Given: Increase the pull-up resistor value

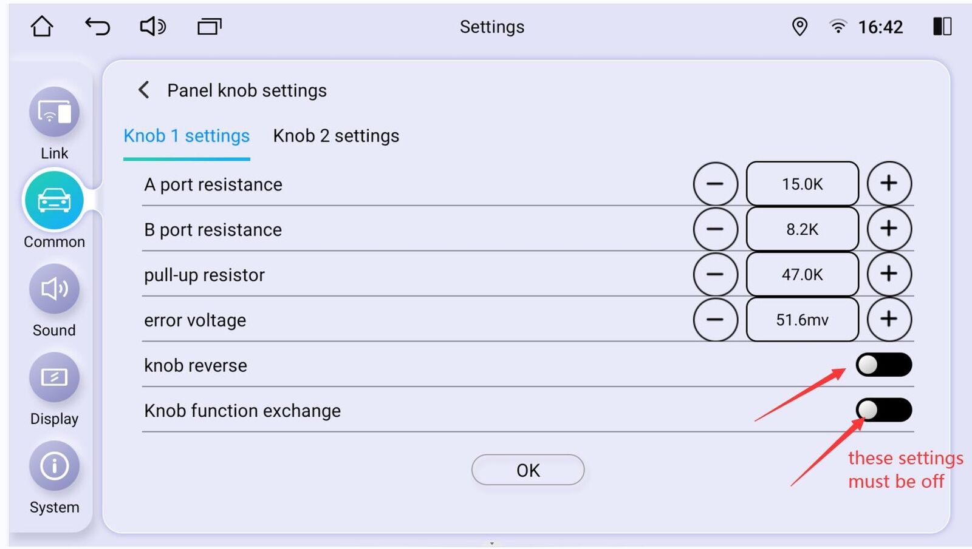Looking at the screenshot, I should (889, 274).
